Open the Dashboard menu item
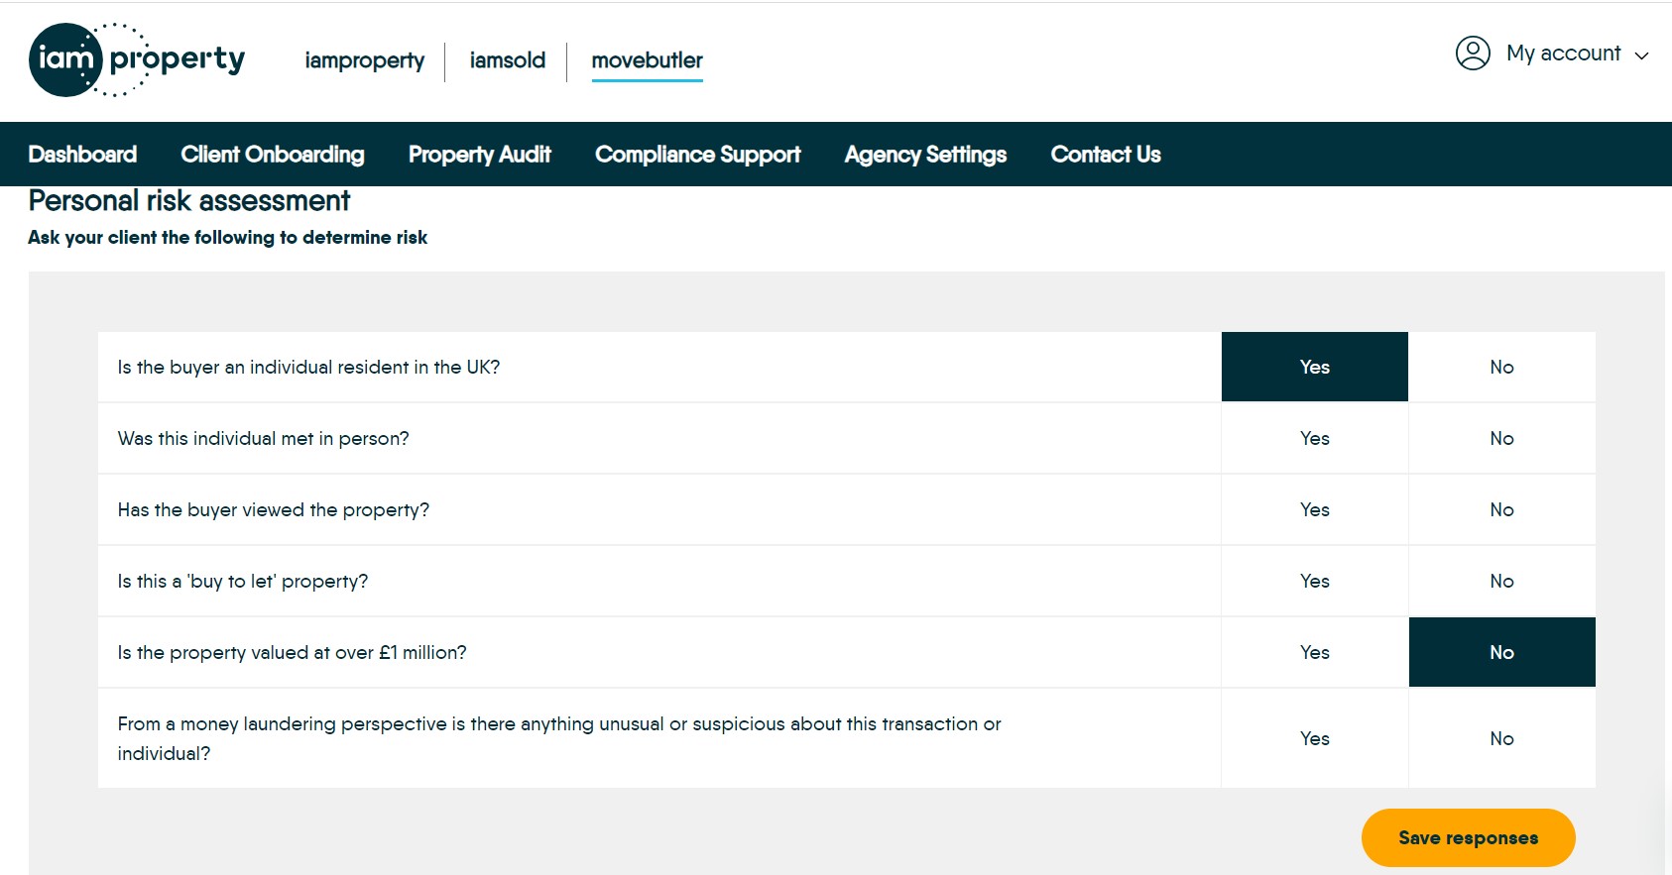The image size is (1672, 875). pos(82,155)
